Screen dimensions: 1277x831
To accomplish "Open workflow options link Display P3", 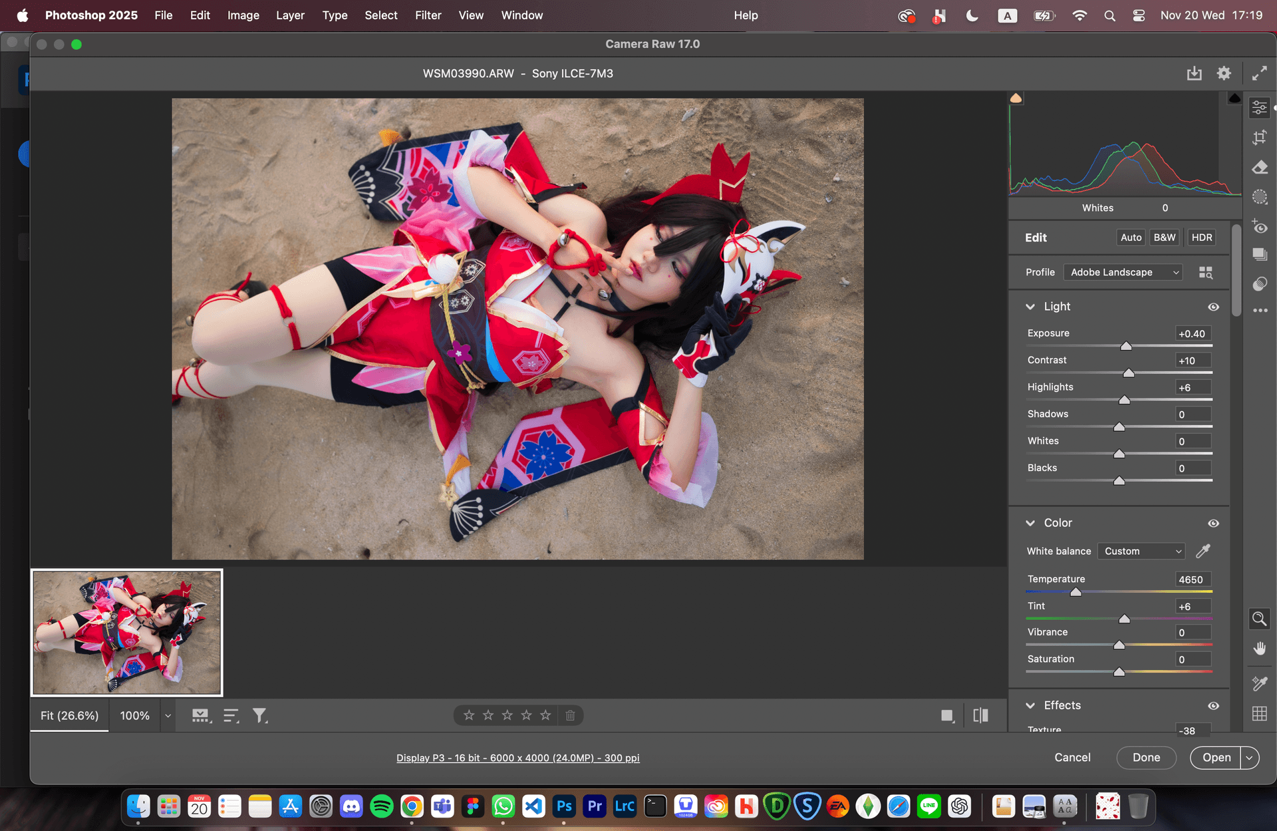I will 517,758.
